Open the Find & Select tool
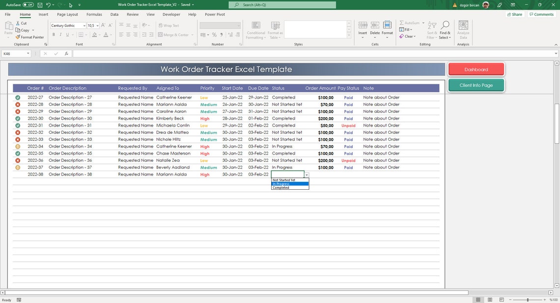 click(x=445, y=30)
